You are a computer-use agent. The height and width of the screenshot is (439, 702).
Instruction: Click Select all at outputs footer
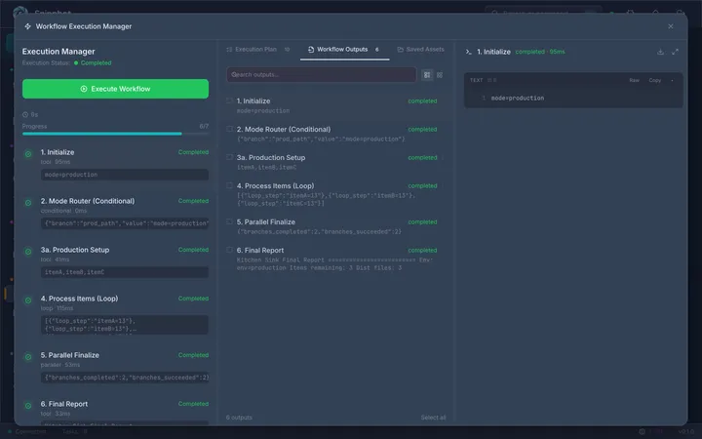click(x=433, y=418)
